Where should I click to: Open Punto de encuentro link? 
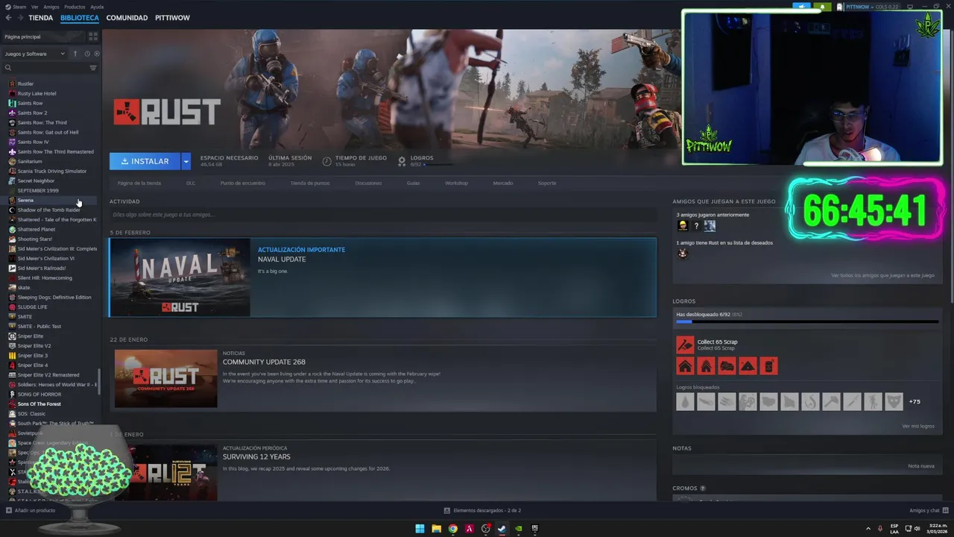click(242, 183)
